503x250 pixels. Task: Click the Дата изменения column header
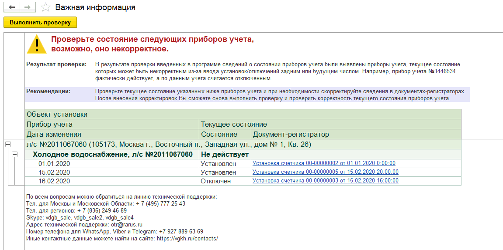click(112, 134)
